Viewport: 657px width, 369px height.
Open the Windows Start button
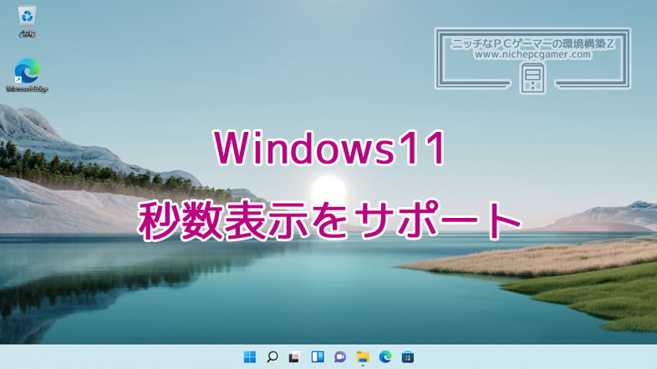(250, 356)
